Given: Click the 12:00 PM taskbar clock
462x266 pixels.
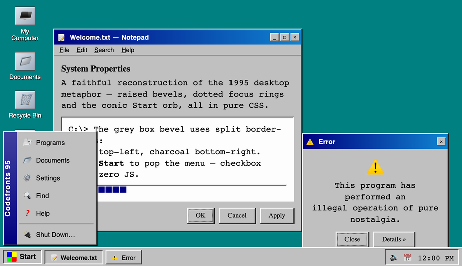Looking at the screenshot, I should (436, 258).
